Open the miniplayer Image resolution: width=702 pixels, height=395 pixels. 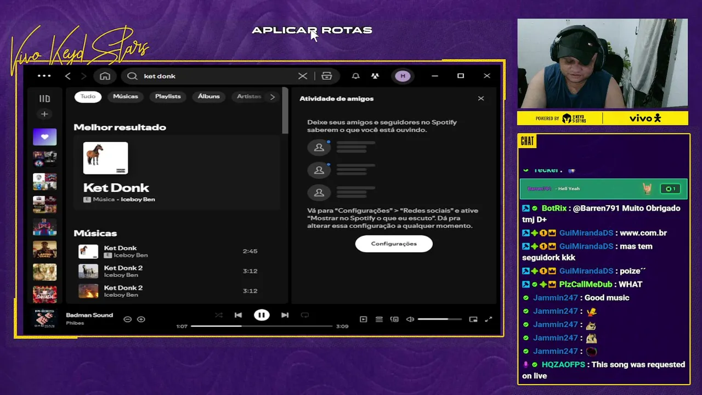click(473, 319)
